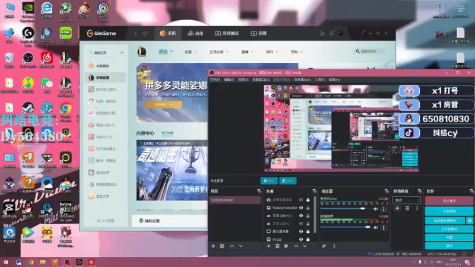This screenshot has width=475, height=267.
Task: Pop out the 混音器 dock panel
Action: point(387,191)
